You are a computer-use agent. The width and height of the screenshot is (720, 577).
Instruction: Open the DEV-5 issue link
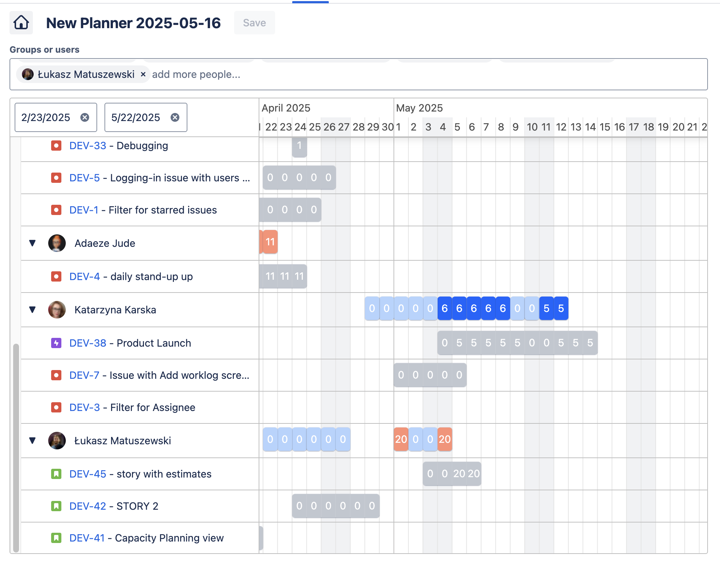coord(84,178)
